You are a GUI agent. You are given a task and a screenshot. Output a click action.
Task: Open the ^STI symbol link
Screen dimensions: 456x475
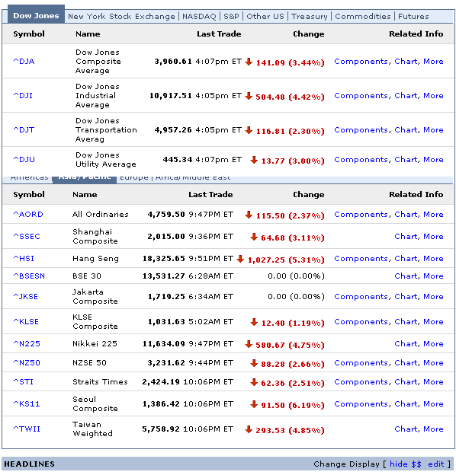tap(24, 382)
